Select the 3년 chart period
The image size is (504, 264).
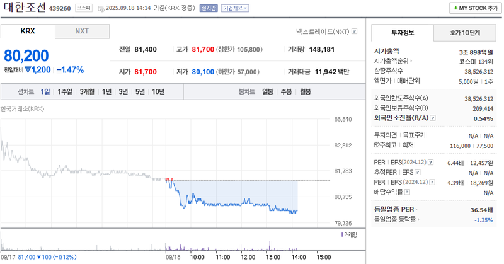(123, 91)
